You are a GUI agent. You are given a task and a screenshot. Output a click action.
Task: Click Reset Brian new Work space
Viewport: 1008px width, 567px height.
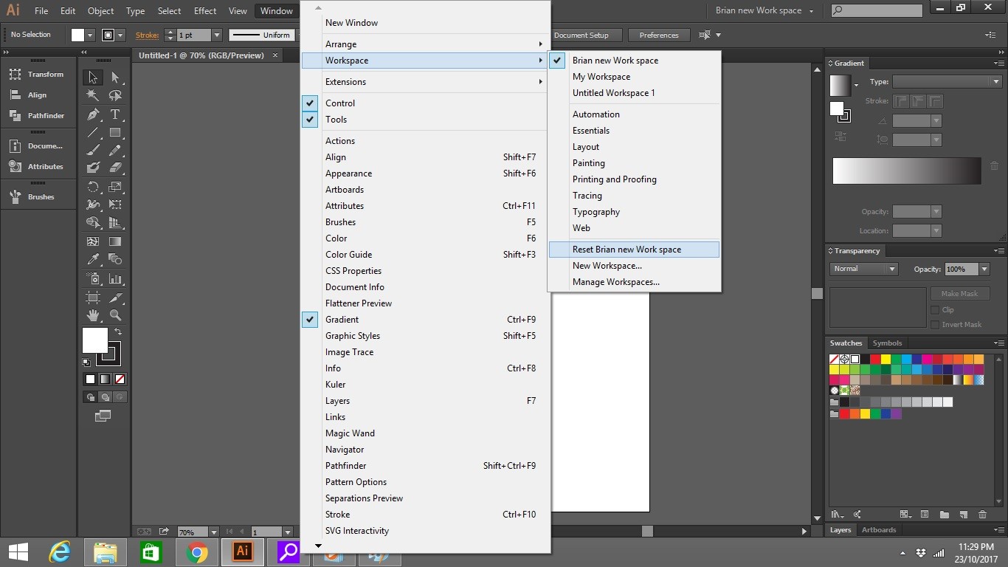click(634, 250)
